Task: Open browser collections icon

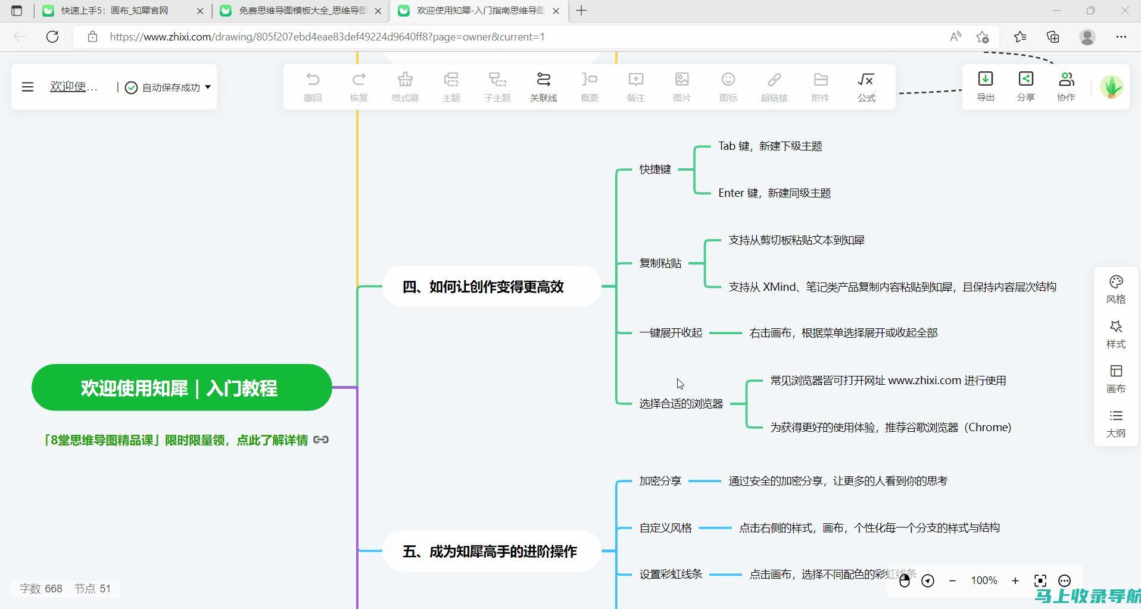Action: [1053, 37]
